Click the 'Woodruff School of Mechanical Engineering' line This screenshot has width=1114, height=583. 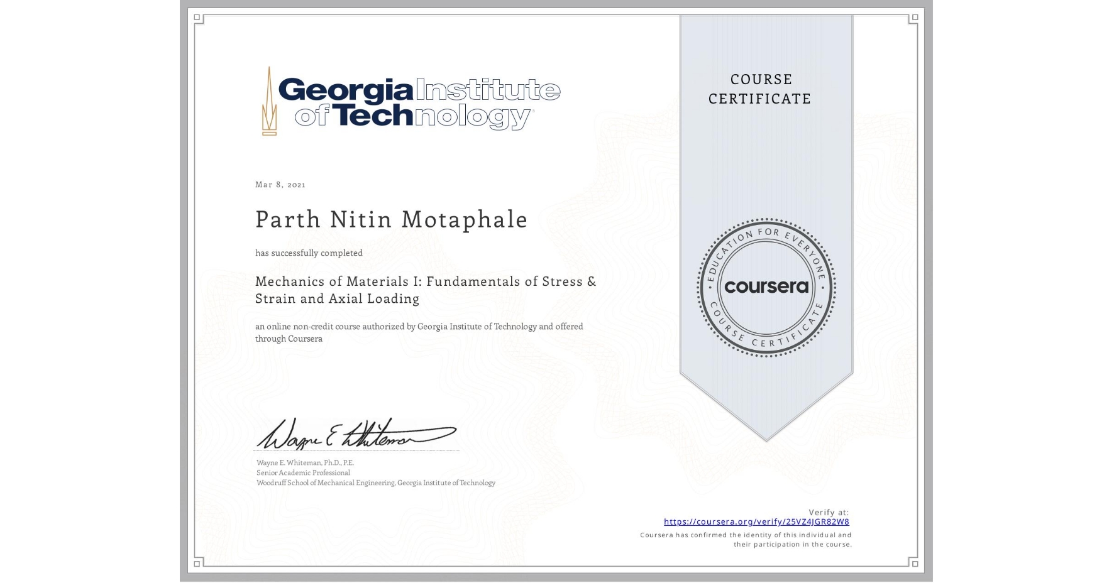pos(376,482)
